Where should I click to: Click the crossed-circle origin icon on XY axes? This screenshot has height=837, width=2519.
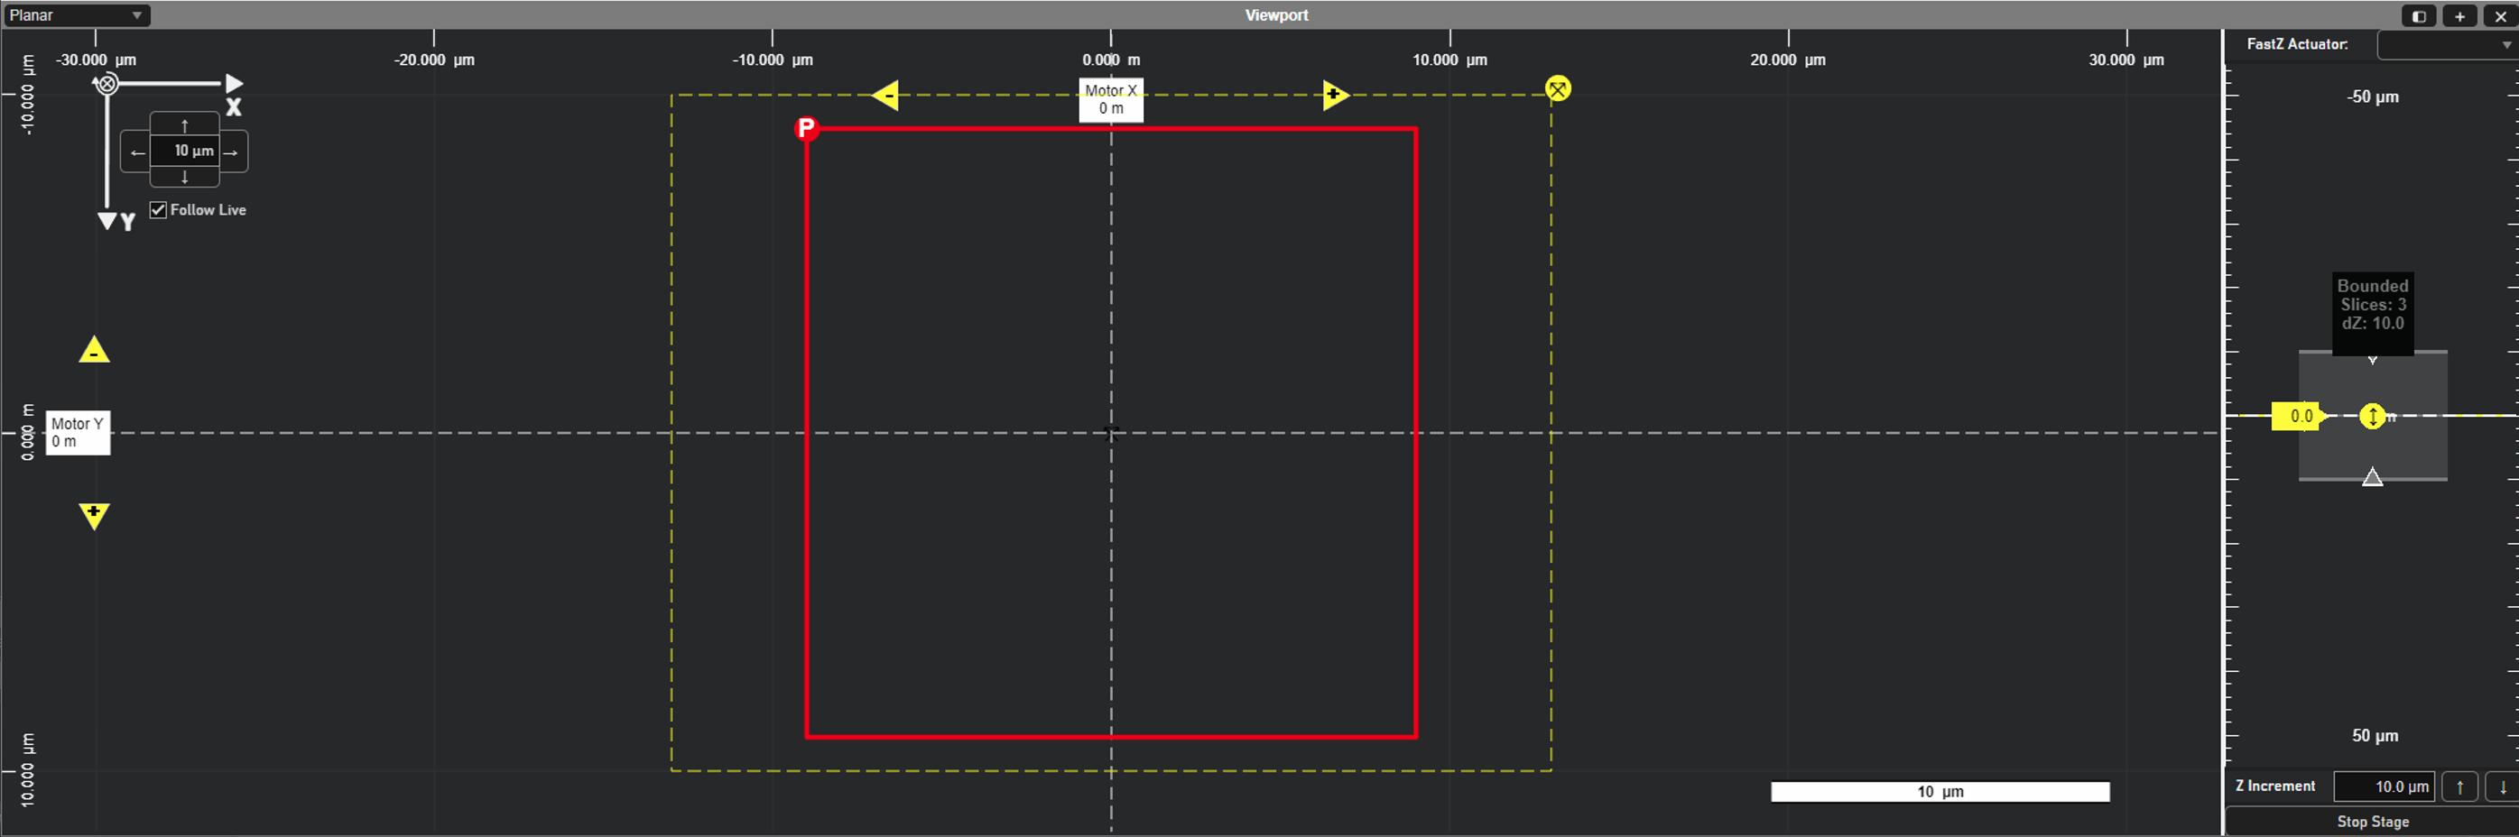[106, 83]
